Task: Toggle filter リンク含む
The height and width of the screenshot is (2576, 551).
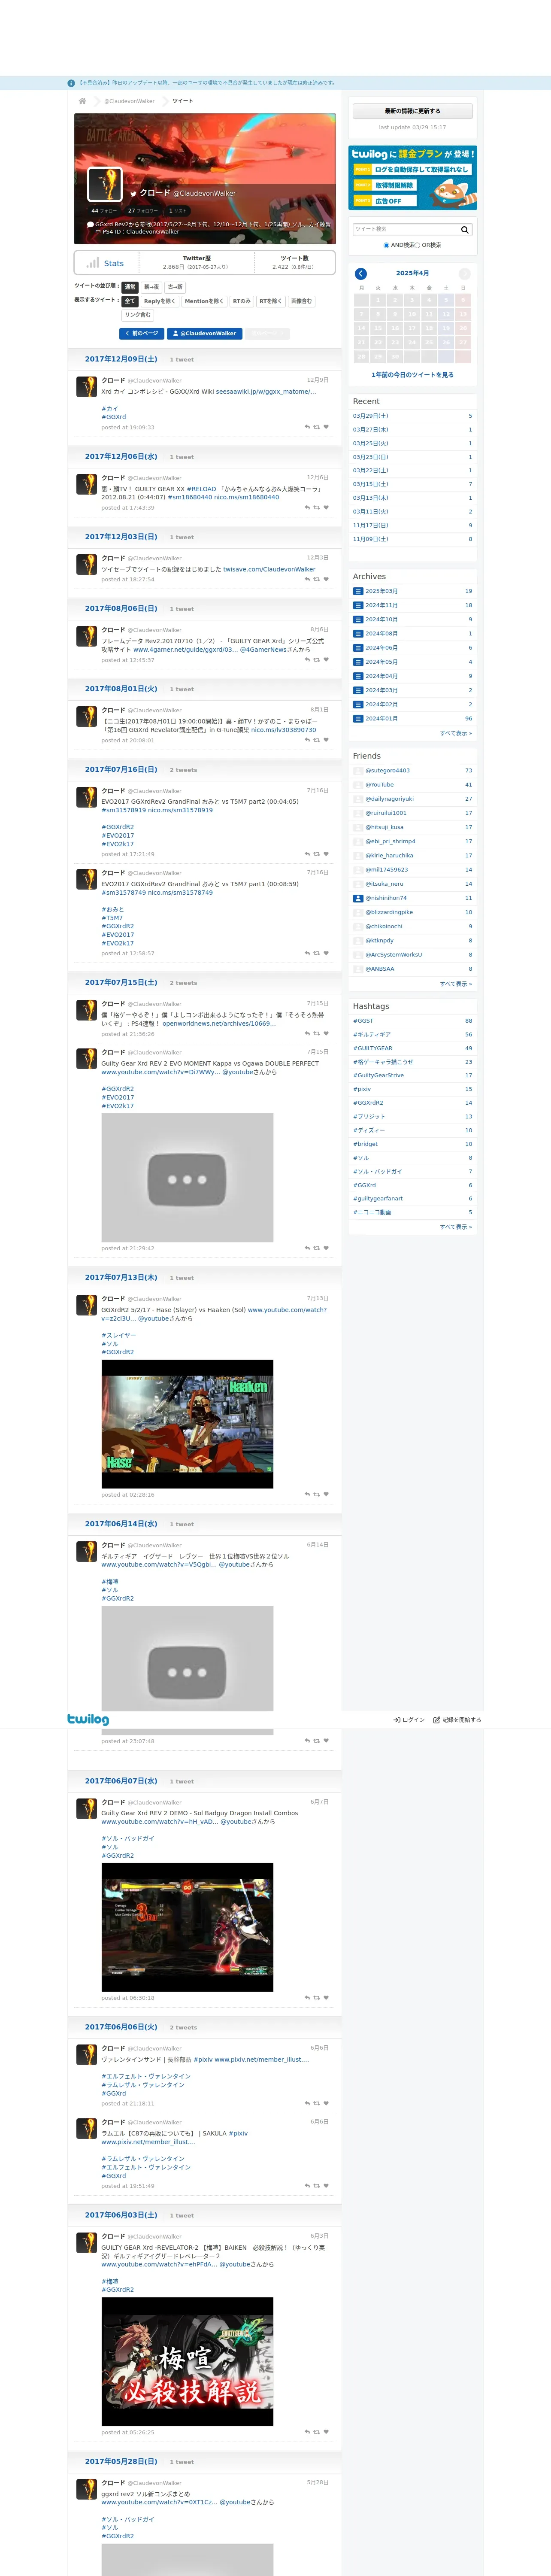Action: tap(138, 315)
